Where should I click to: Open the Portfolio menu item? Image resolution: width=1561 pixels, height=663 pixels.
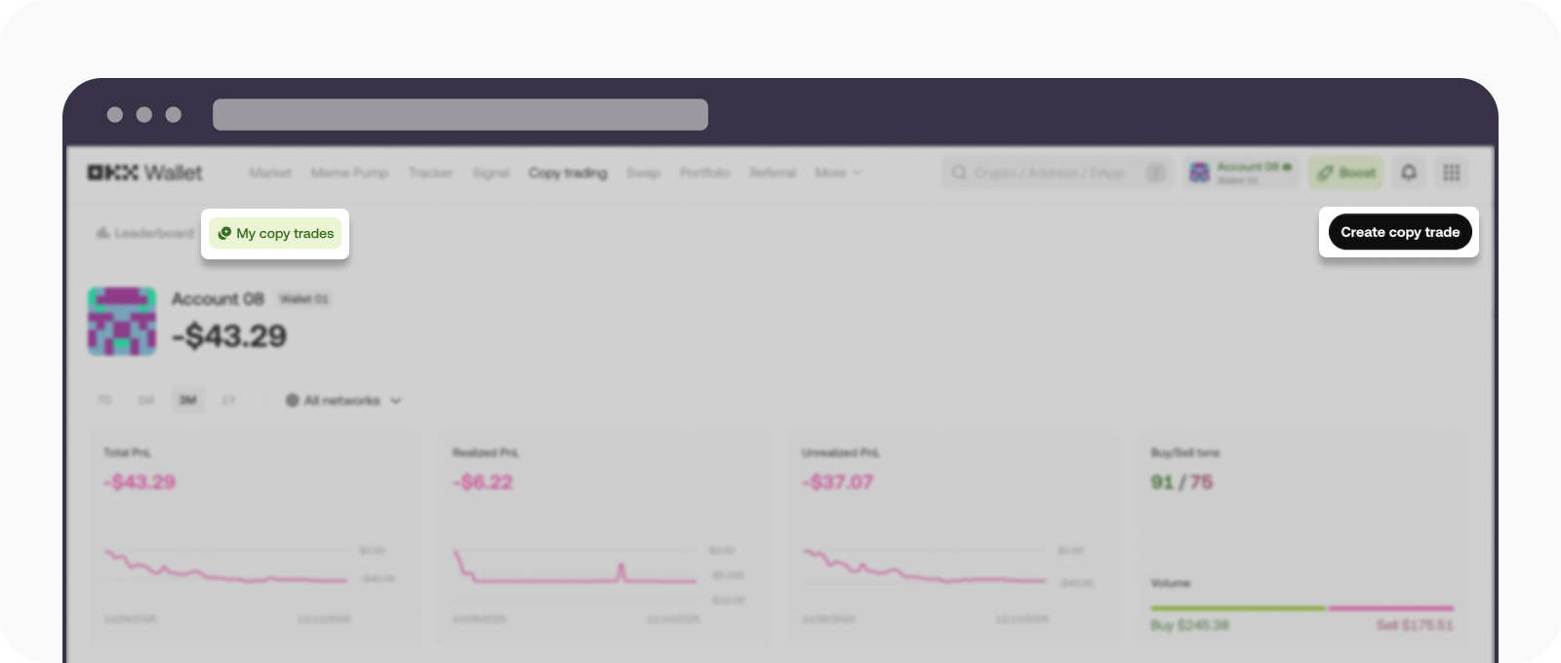pos(704,173)
